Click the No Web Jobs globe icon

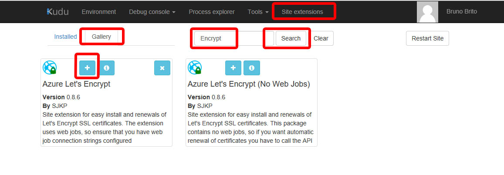point(195,67)
